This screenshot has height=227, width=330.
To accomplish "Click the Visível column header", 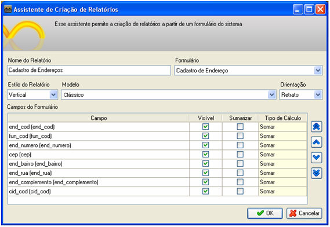I will pyautogui.click(x=206, y=118).
